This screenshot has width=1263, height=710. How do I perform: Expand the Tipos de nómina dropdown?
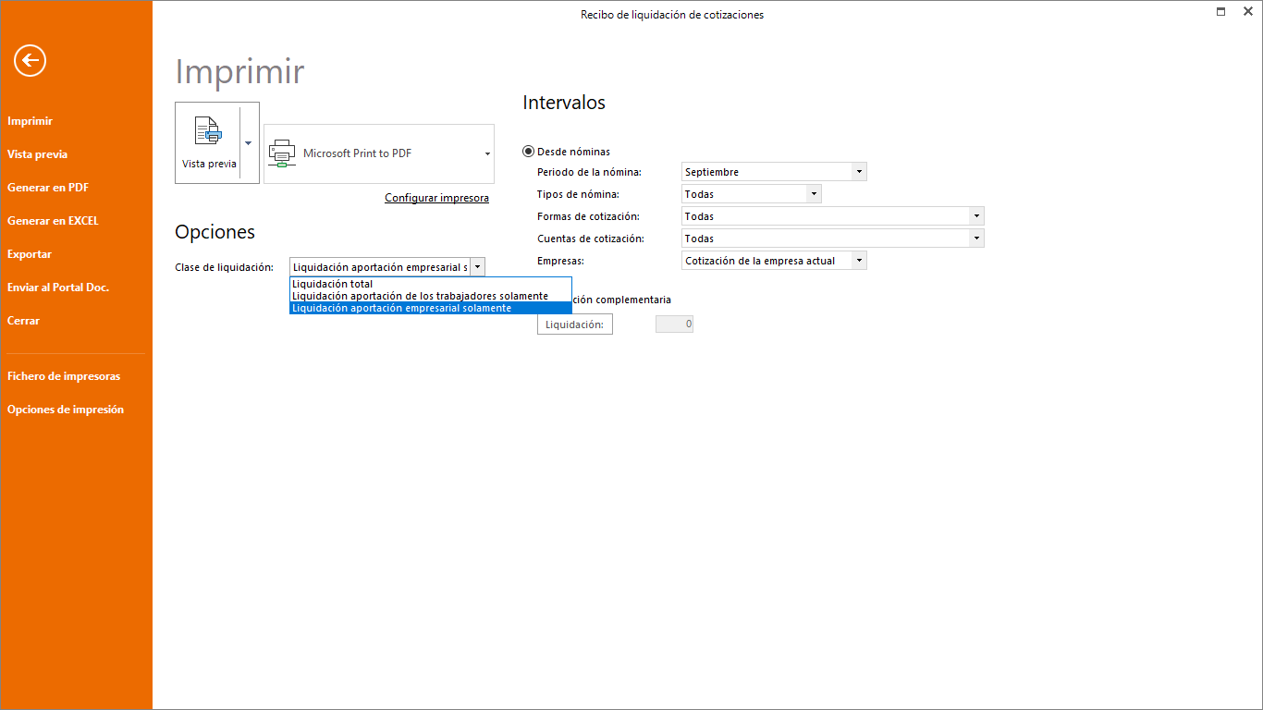coord(814,194)
